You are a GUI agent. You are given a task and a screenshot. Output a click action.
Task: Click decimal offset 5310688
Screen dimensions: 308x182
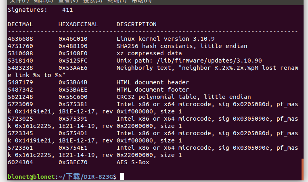click(x=20, y=53)
